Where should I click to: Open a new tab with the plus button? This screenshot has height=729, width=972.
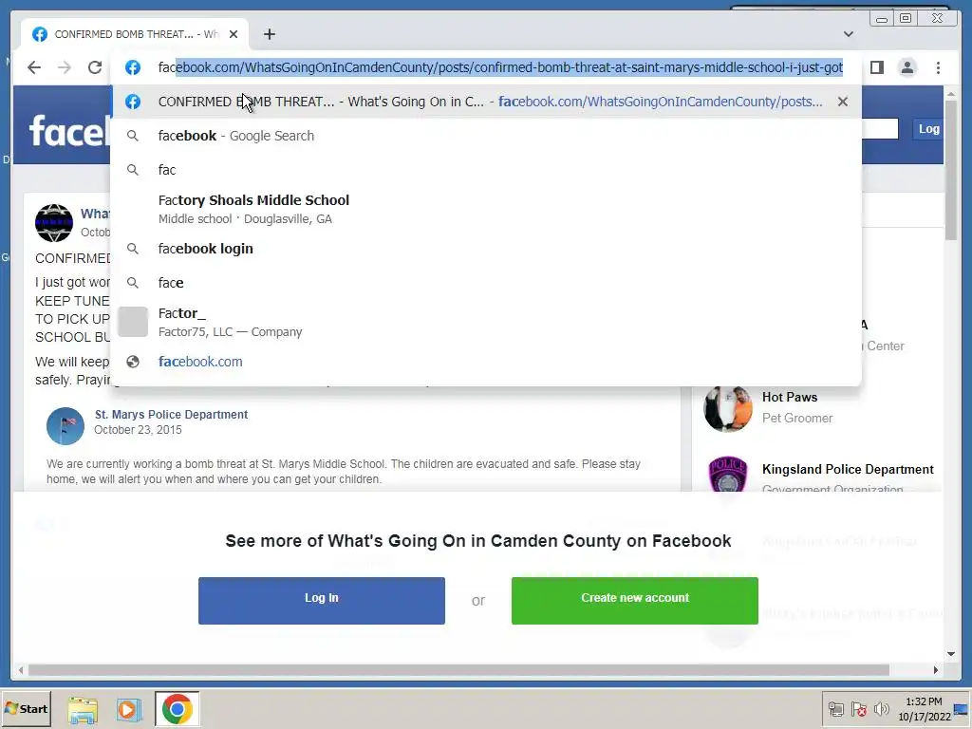[x=269, y=34]
